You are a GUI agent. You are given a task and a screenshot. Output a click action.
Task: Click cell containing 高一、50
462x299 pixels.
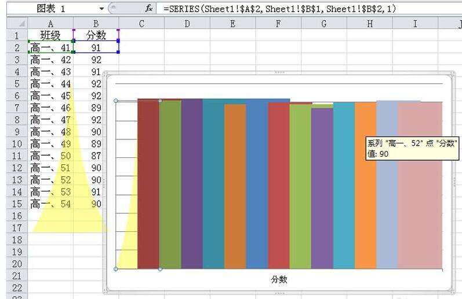[50, 156]
